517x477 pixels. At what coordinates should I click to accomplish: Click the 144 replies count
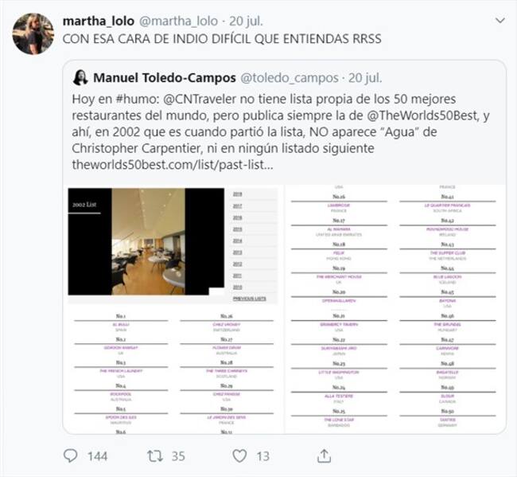(x=96, y=456)
